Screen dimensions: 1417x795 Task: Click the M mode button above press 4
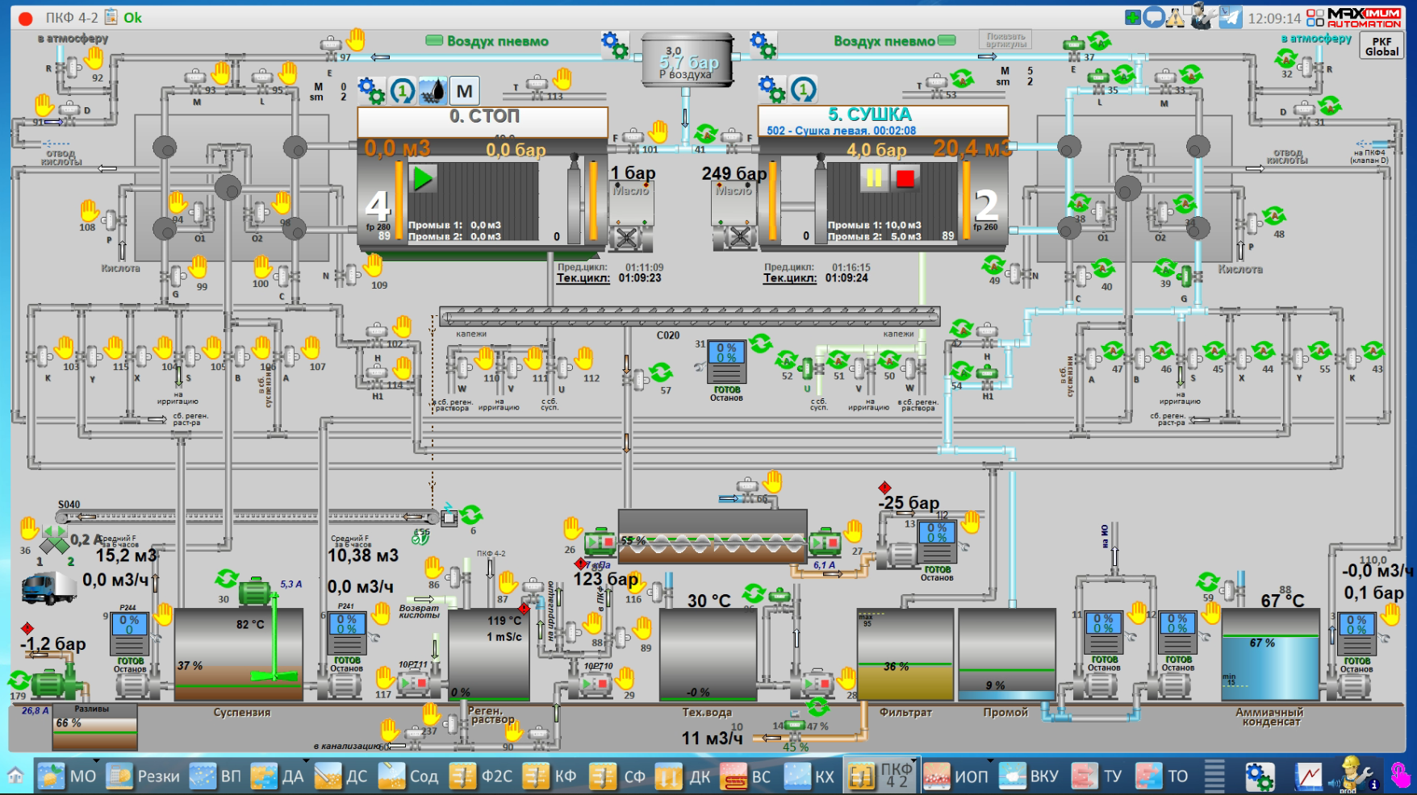464,91
